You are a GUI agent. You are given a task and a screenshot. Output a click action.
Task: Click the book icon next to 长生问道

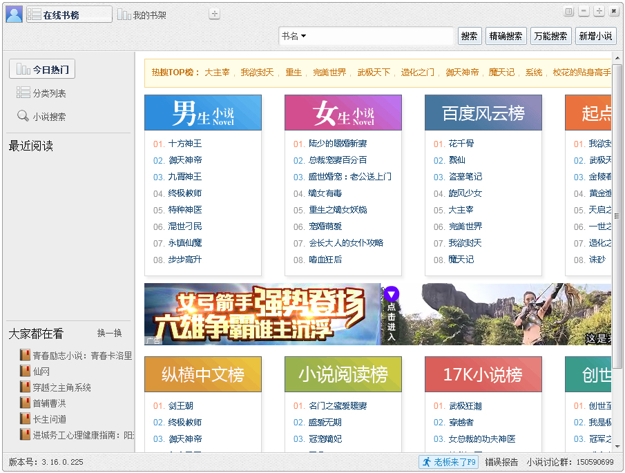pos(26,419)
